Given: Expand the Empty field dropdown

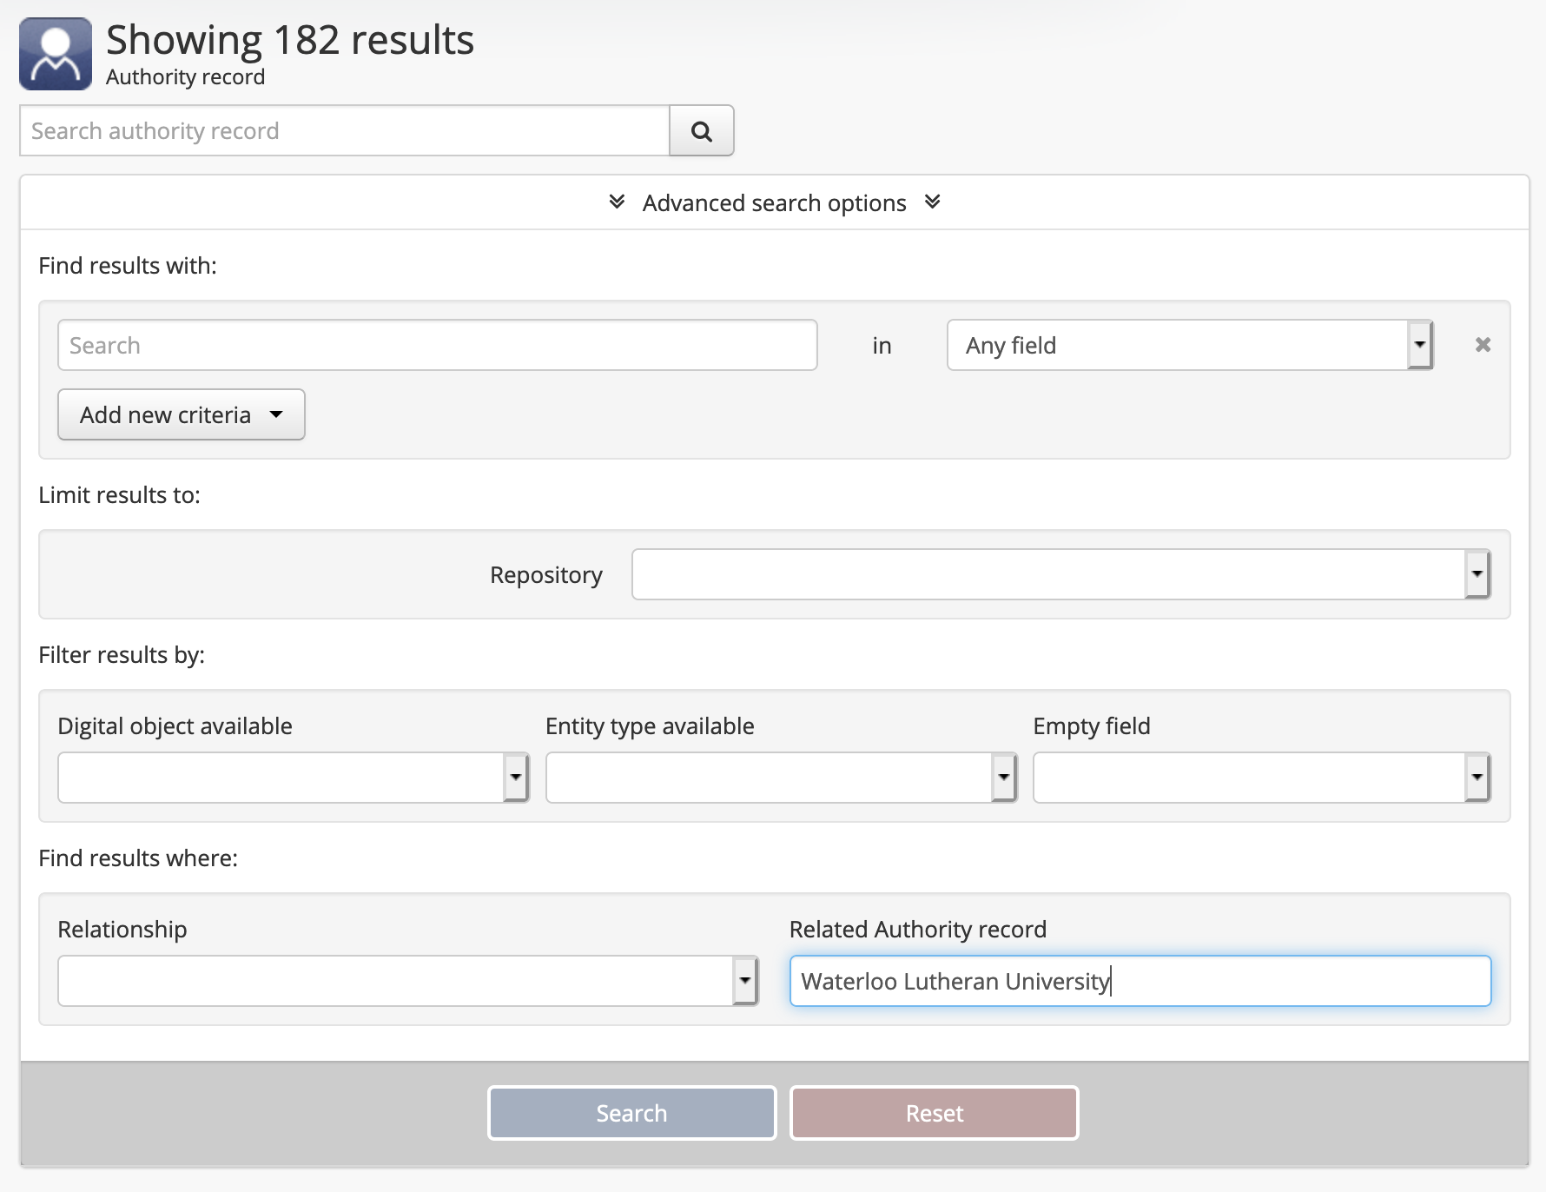Looking at the screenshot, I should (x=1261, y=778).
